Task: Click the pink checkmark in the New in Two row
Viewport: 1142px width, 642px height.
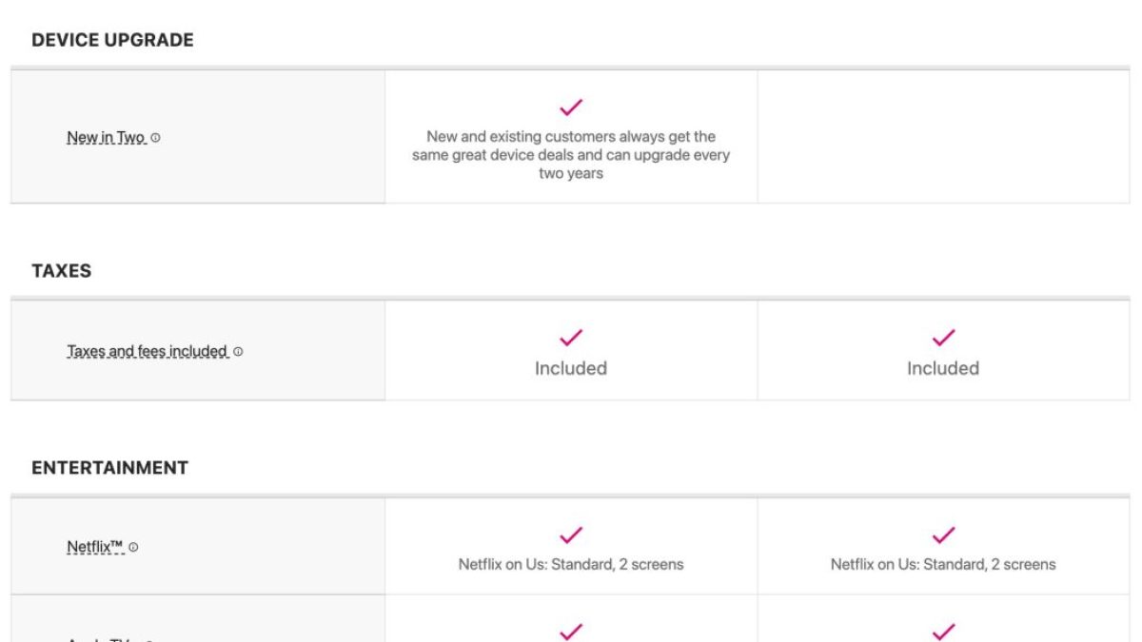Action: click(x=571, y=107)
